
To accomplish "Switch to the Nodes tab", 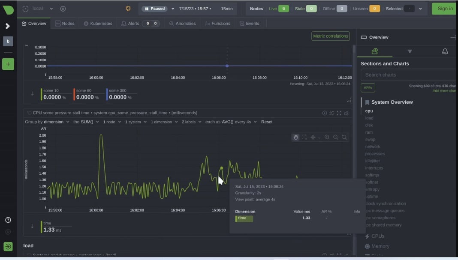I will (x=65, y=24).
